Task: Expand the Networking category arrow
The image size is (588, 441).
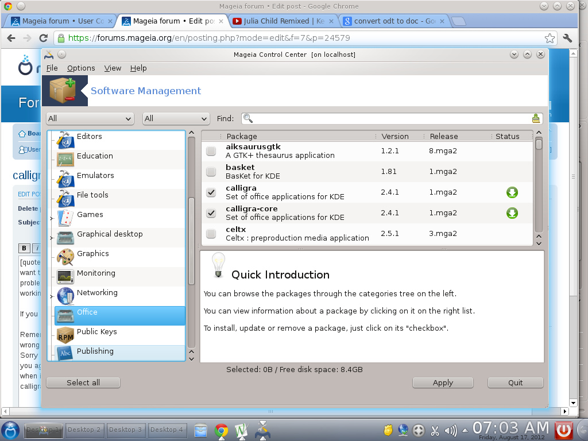Action: 52,296
